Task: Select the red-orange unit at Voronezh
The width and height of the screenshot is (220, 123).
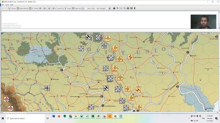Action: point(131,57)
